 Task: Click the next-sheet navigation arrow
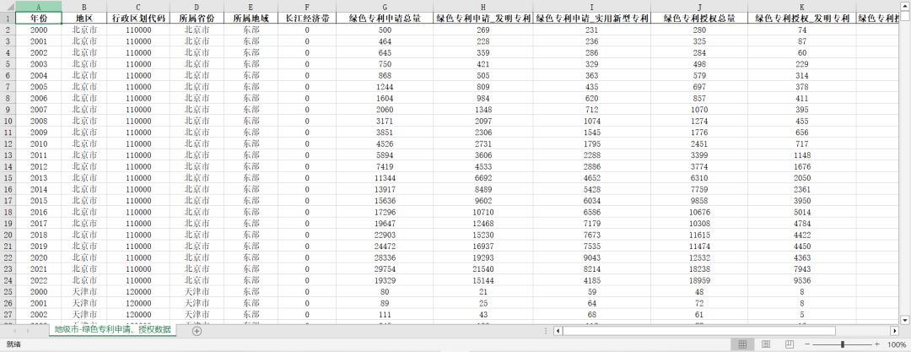pos(29,330)
